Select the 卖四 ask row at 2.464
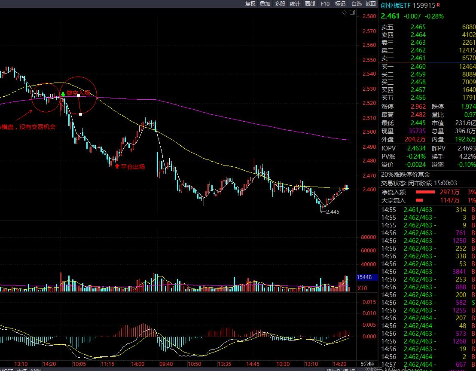This screenshot has width=476, height=371. tap(428, 35)
